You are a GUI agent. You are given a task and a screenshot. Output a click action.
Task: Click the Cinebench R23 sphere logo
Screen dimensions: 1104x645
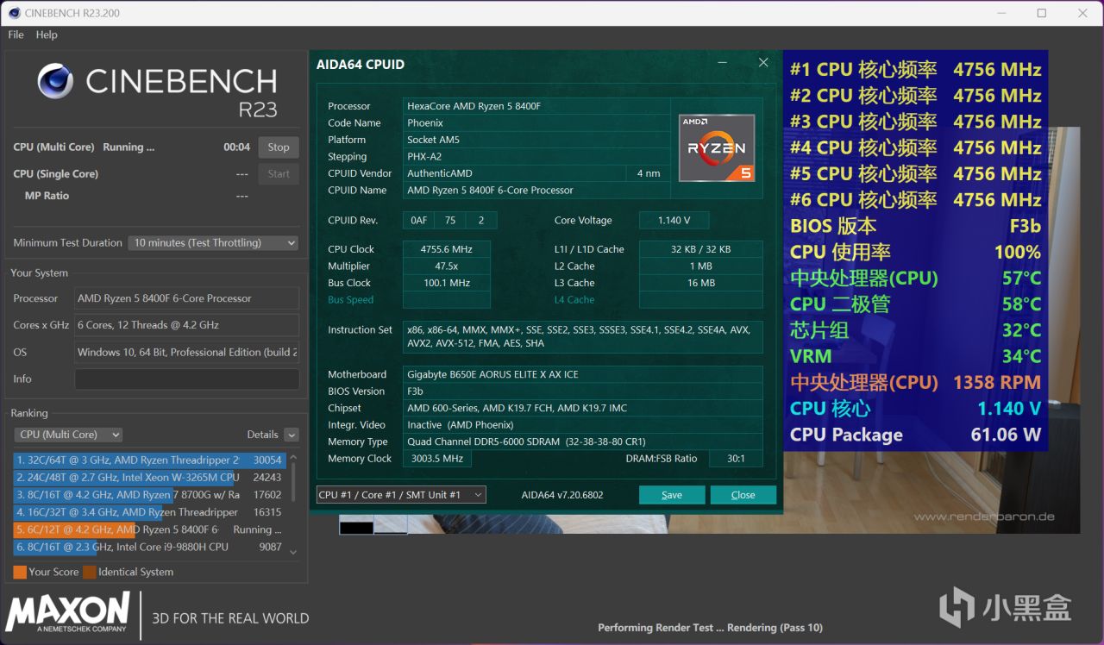(55, 81)
